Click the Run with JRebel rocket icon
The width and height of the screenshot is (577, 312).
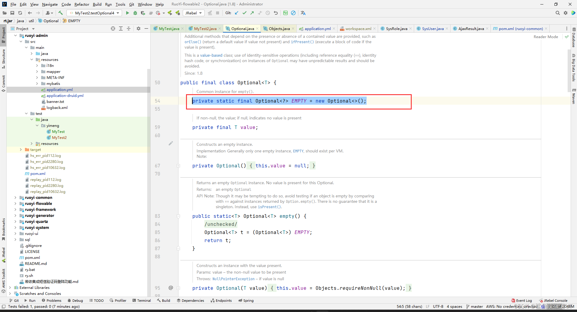[x=170, y=13]
